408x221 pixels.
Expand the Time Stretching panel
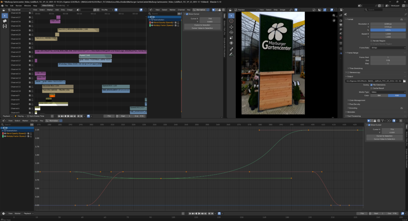pos(355,68)
